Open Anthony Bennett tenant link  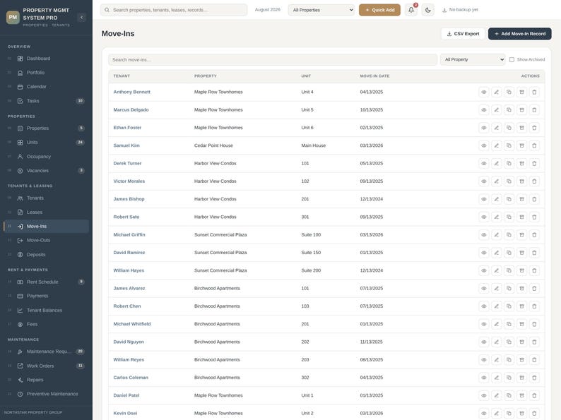point(131,92)
